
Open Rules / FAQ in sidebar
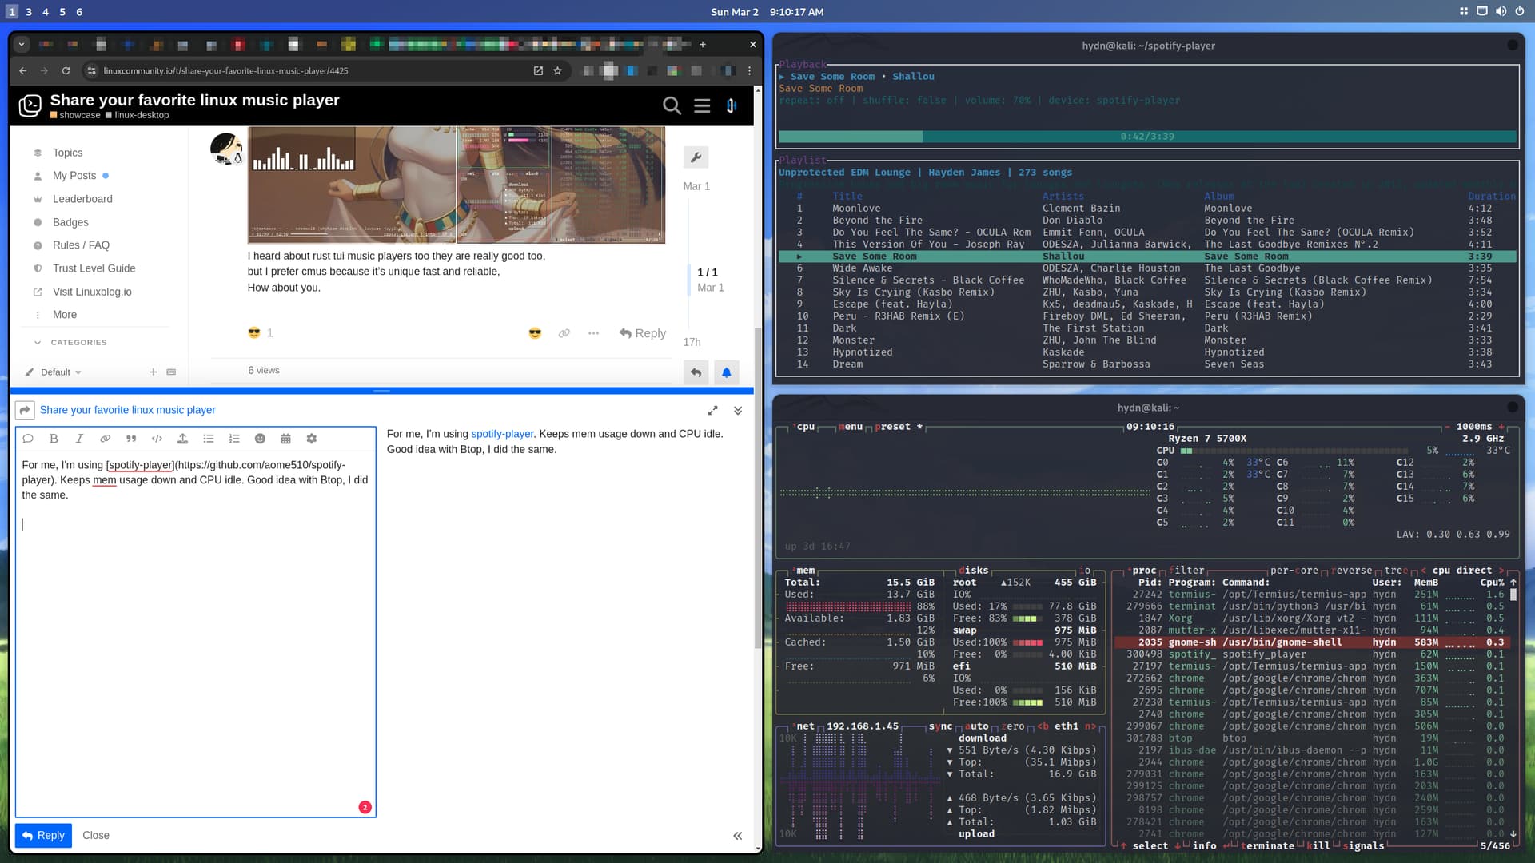[81, 245]
